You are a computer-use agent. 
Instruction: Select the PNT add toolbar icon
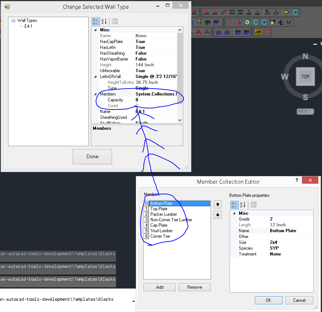click(206, 12)
